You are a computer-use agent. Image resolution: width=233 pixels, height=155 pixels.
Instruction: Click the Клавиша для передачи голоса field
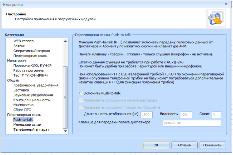pyautogui.click(x=192, y=123)
